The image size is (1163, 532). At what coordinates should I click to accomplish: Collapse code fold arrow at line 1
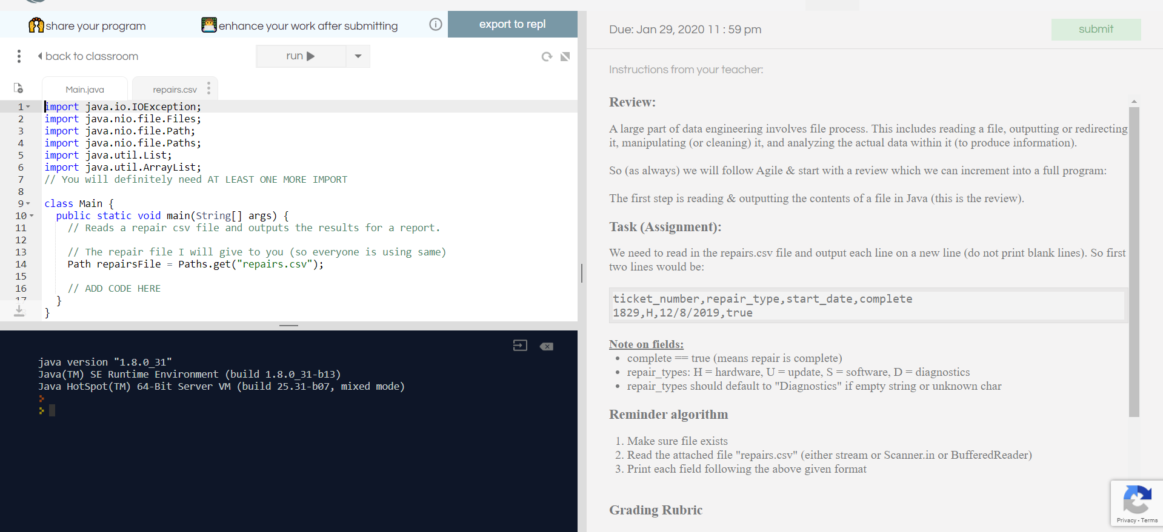click(x=28, y=107)
